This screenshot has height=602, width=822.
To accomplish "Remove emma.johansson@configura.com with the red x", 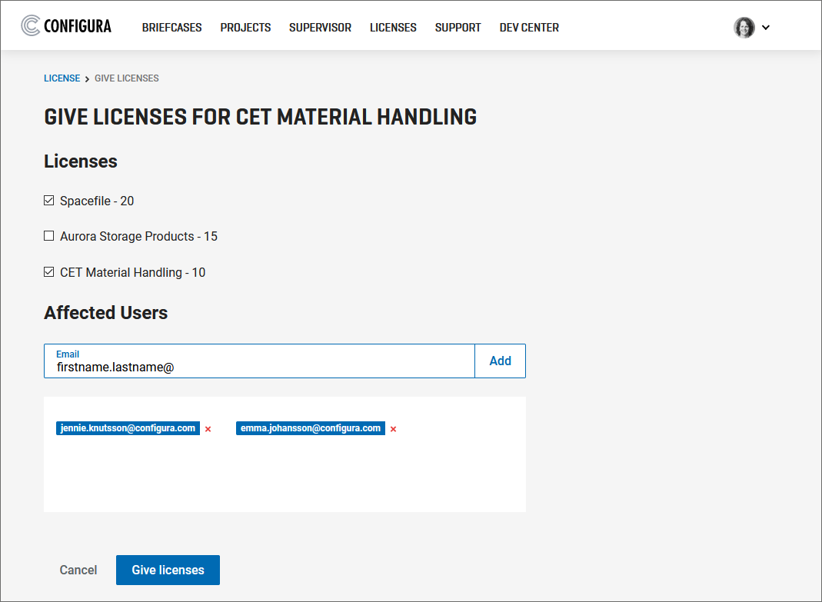I will [393, 429].
